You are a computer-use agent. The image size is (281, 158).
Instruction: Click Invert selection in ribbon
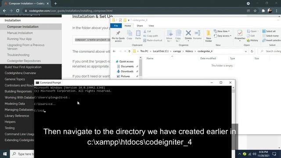[271, 40]
